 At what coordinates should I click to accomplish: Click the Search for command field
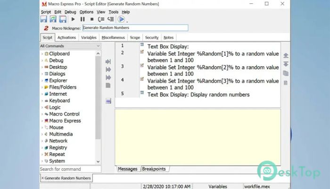(x=70, y=169)
